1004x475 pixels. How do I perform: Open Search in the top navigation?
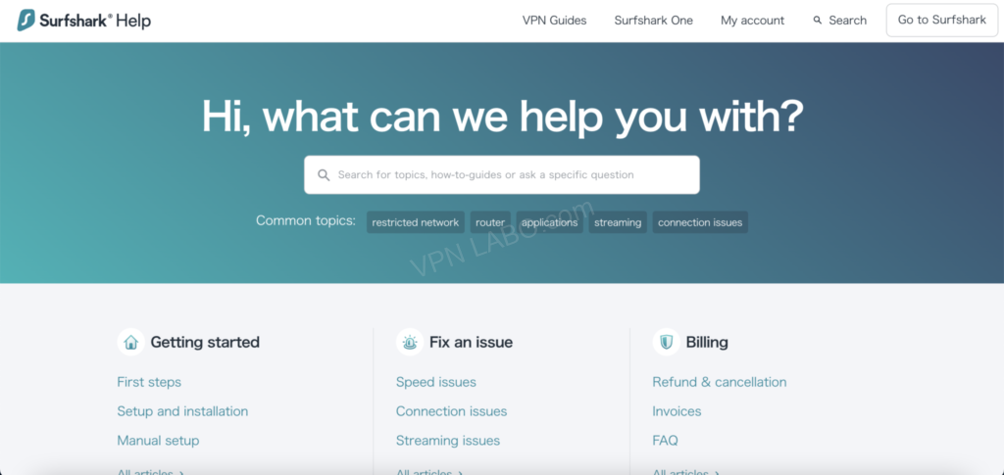click(x=839, y=21)
